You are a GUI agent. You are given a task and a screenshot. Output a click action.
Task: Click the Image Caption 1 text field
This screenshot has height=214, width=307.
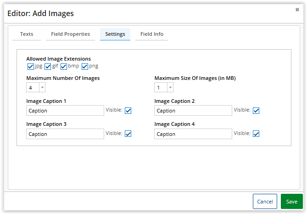pos(65,111)
